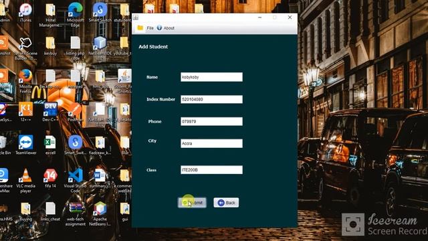Select the Class field with ITE200B
Image resolution: width=428 pixels, height=241 pixels.
coord(211,169)
